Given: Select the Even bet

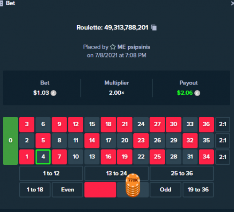Looking at the screenshot, I should [67, 190].
